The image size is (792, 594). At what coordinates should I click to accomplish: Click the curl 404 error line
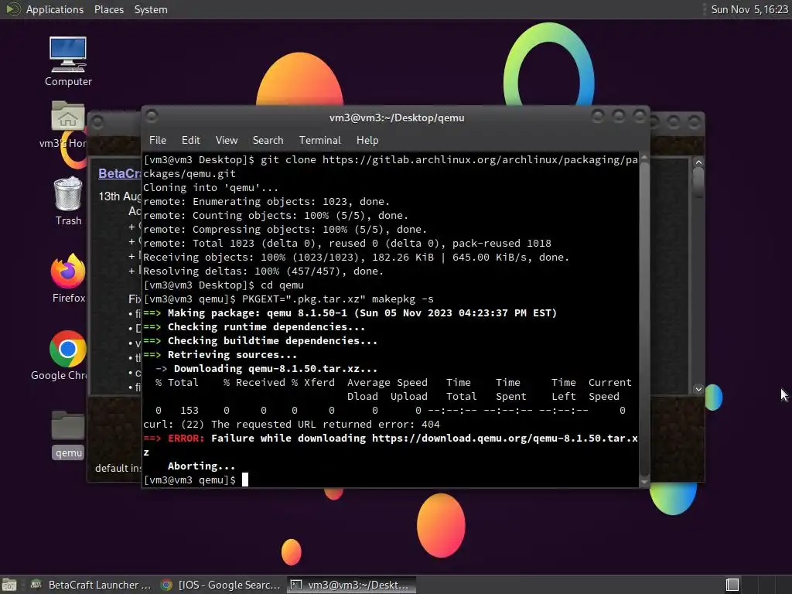point(292,425)
